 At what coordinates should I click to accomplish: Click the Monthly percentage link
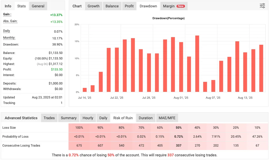9,38
